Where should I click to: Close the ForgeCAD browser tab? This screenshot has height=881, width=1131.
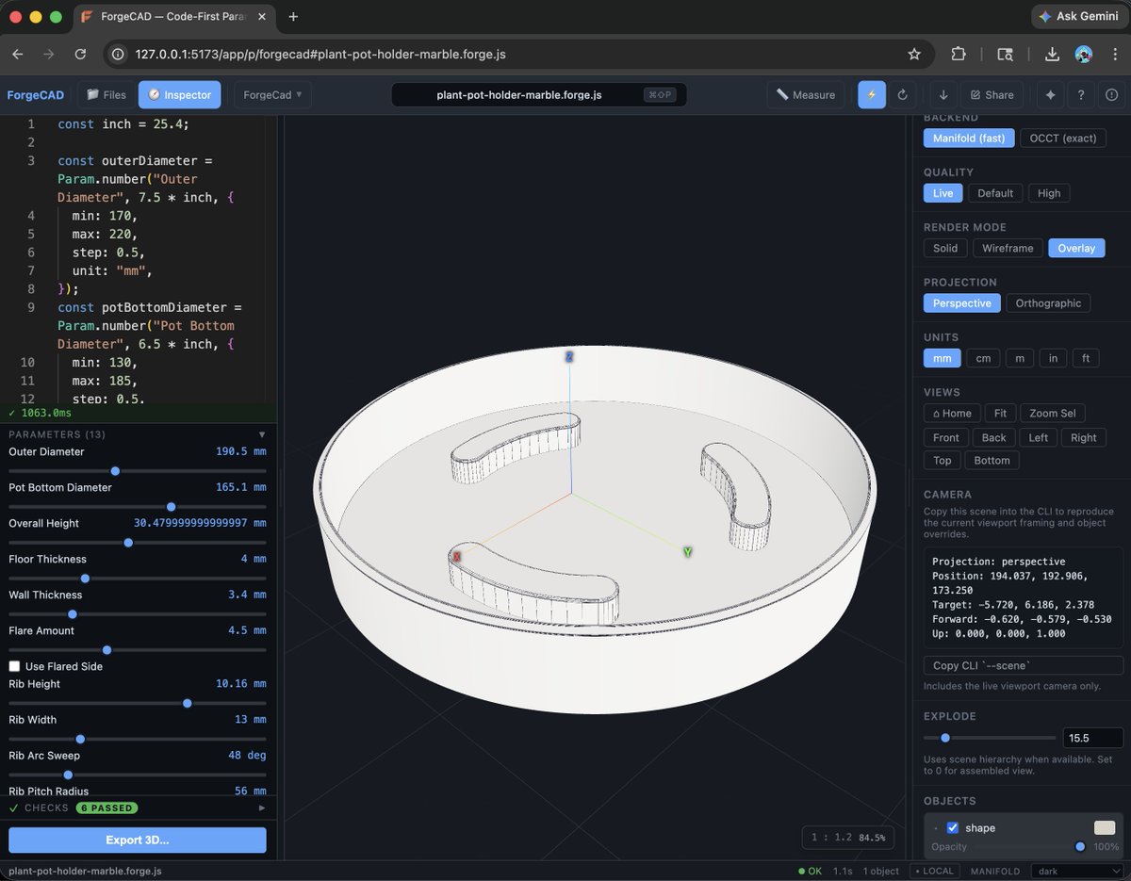tap(263, 17)
